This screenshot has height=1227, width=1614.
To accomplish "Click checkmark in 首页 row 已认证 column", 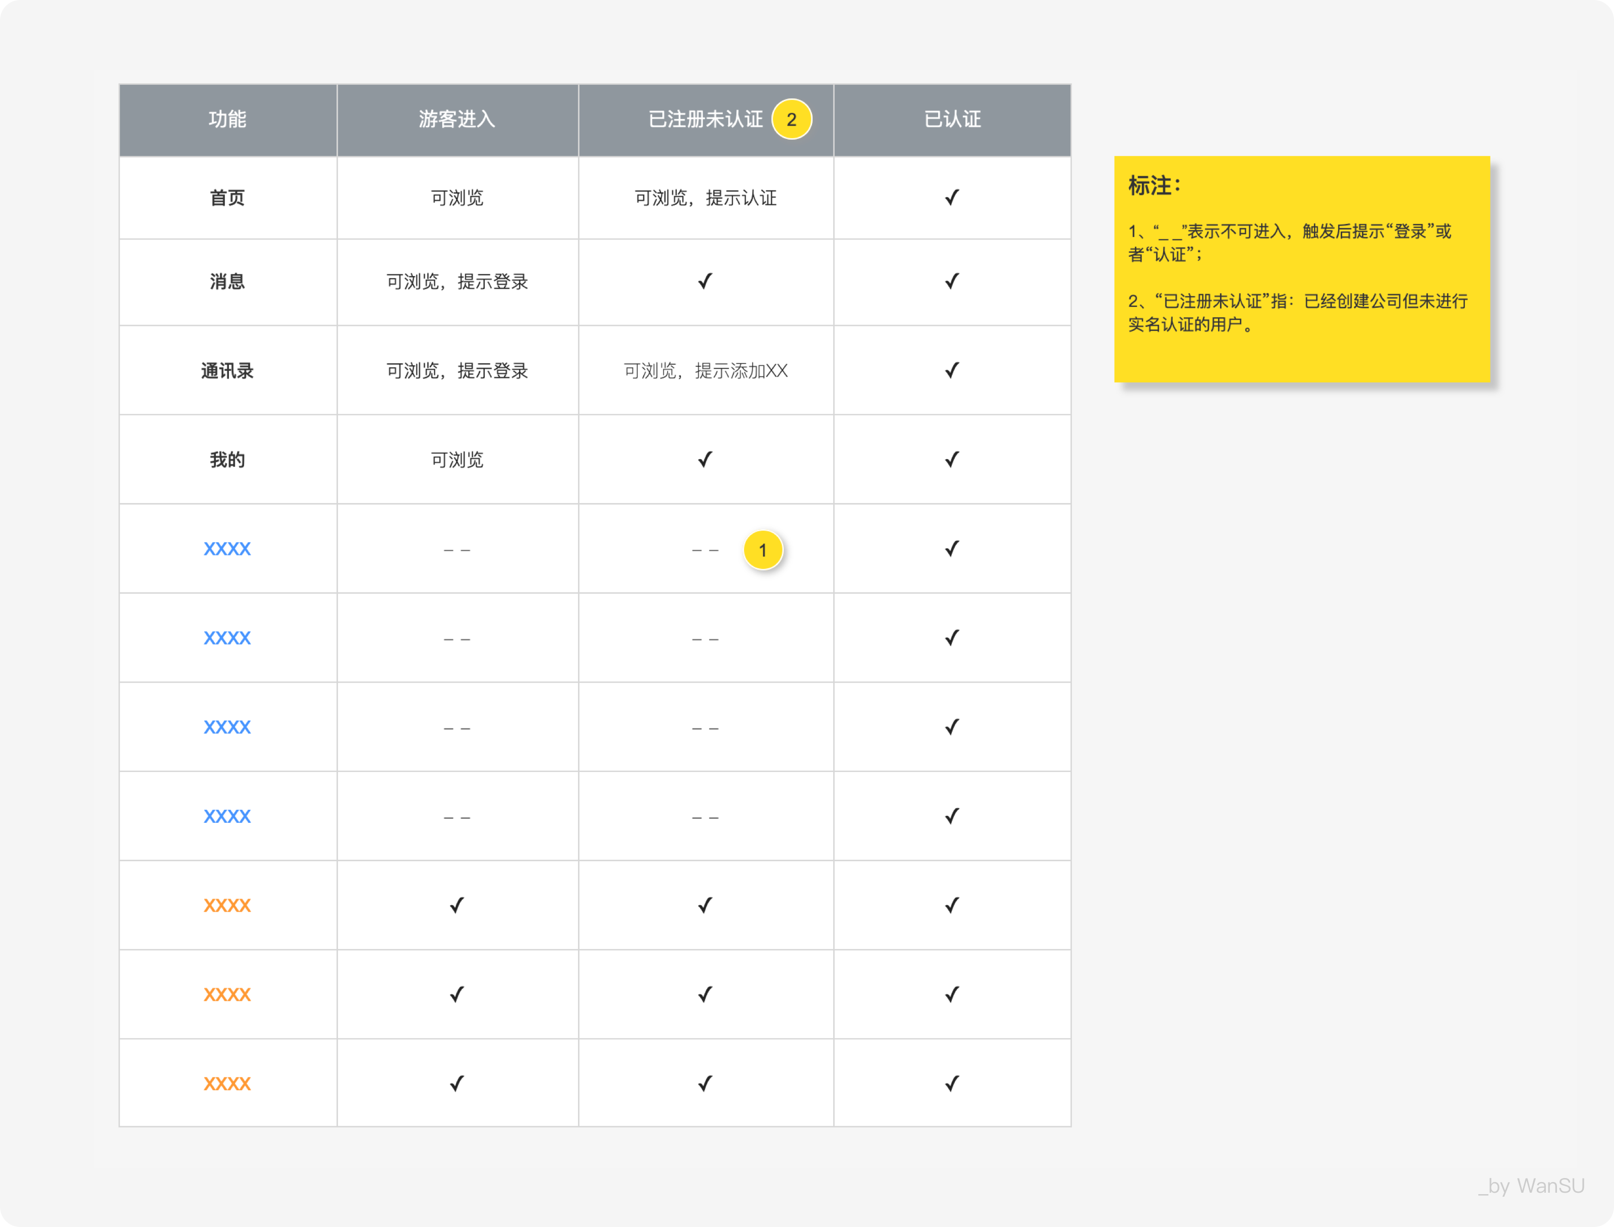I will click(951, 198).
